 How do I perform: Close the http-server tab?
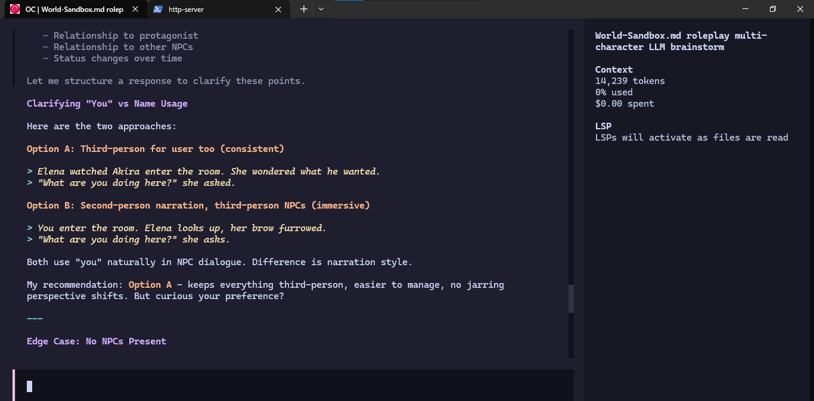coord(278,10)
